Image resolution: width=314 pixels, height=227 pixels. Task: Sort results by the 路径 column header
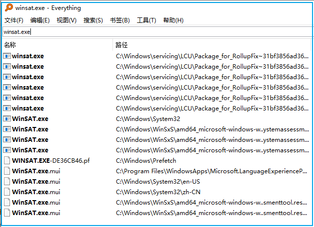click(212, 45)
